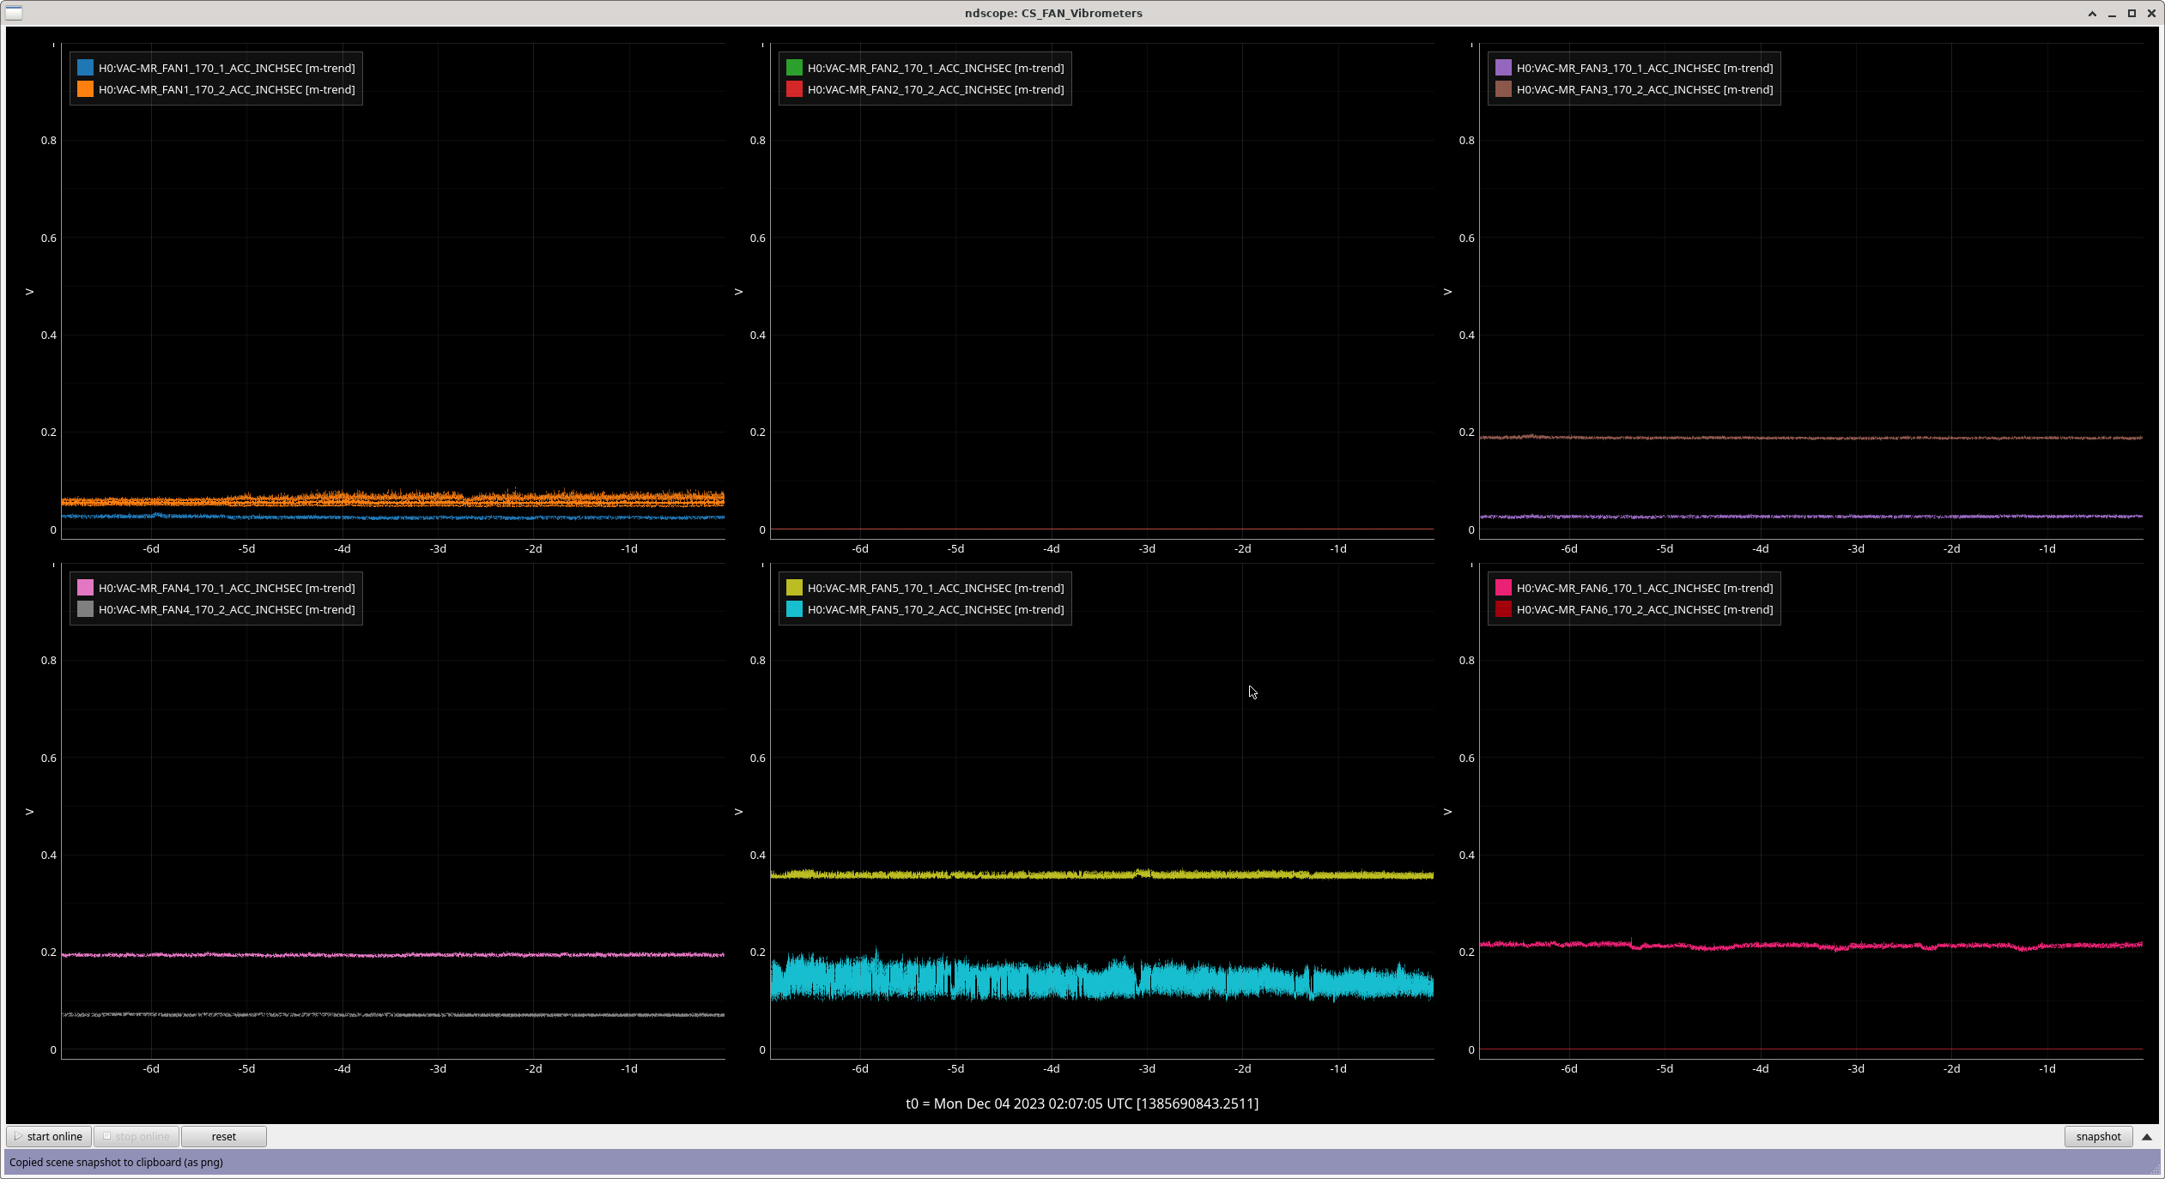Click the stop online button
Image resolution: width=2165 pixels, height=1179 pixels.
tap(136, 1136)
